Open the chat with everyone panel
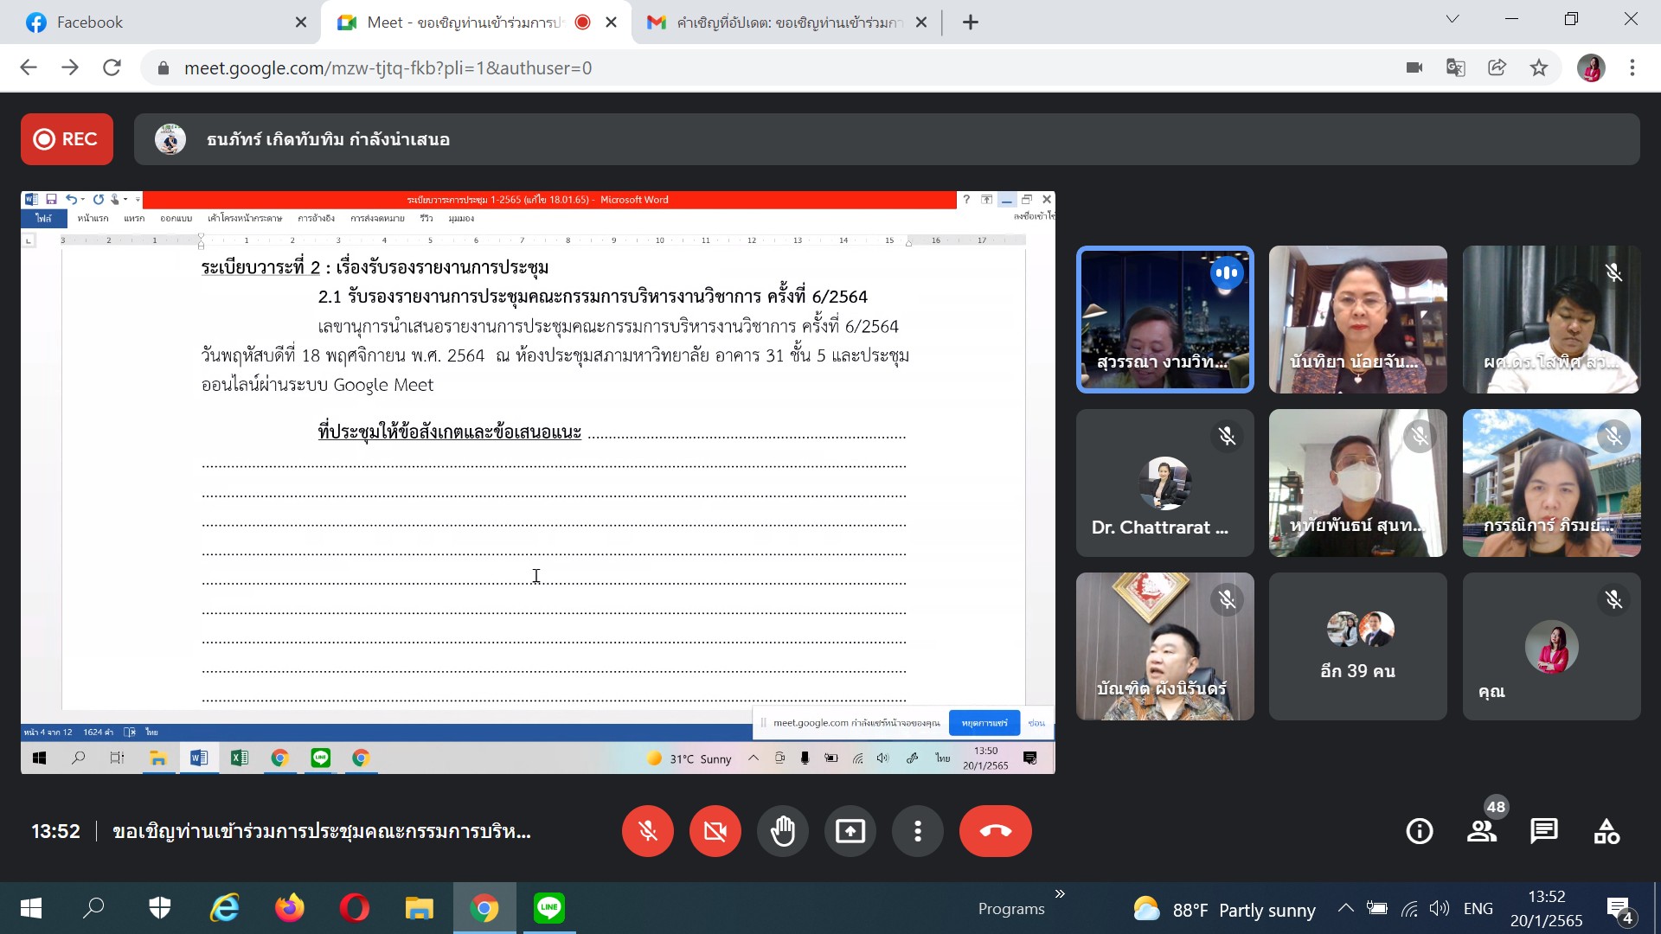1661x934 pixels. click(1543, 831)
